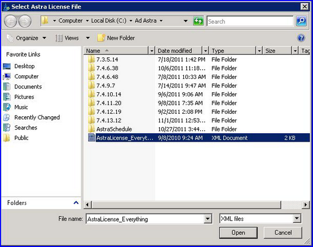Click the Open button
The image size is (313, 247).
pyautogui.click(x=238, y=233)
